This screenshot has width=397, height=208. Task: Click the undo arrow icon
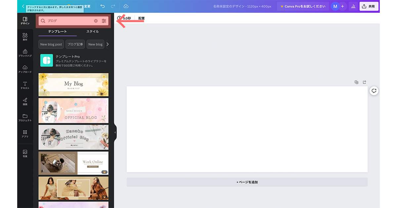tap(103, 6)
